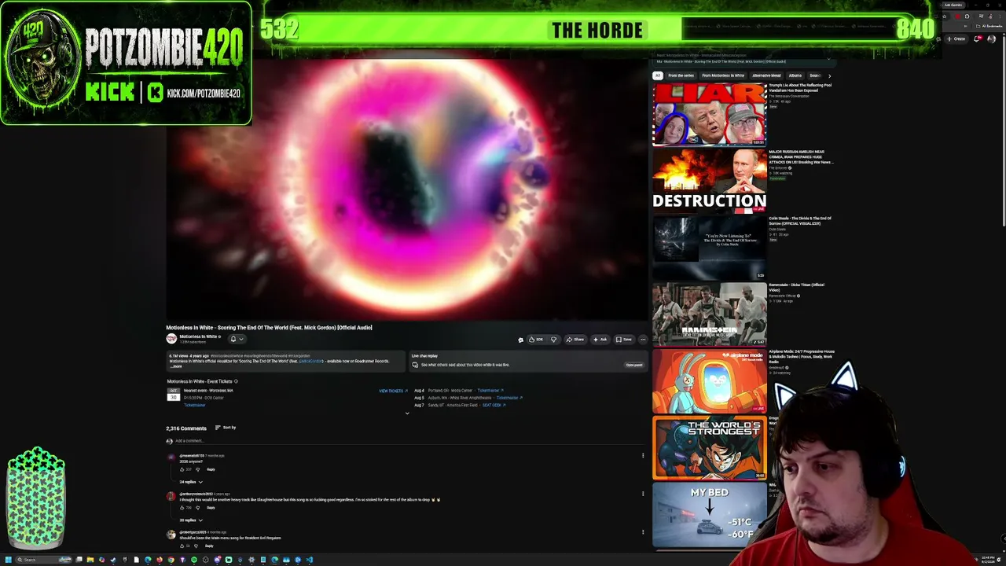This screenshot has height=566, width=1006.
Task: Open the more actions menu under the video
Action: (x=643, y=340)
